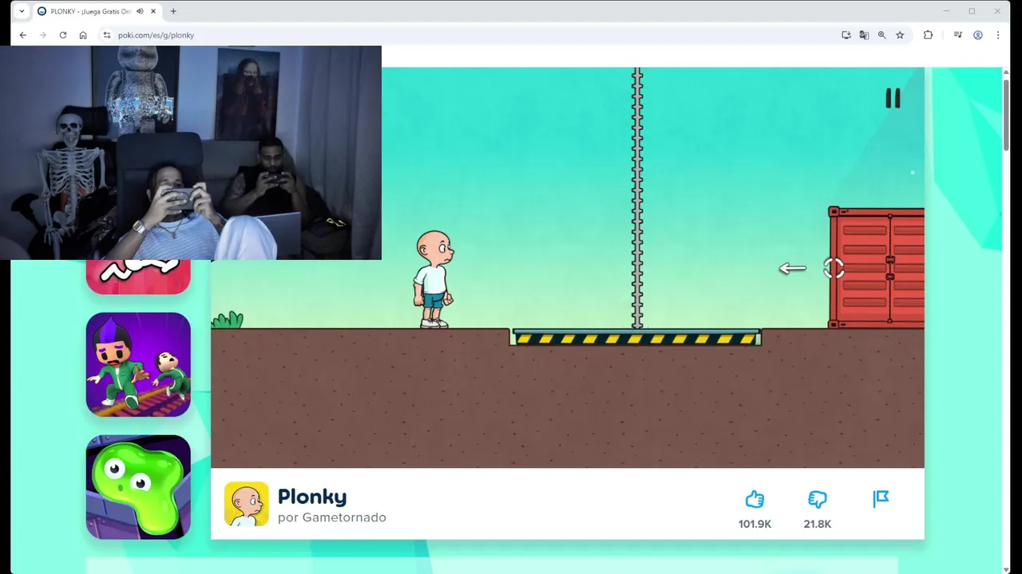Expand the tab search dropdown
This screenshot has width=1022, height=574.
point(22,11)
